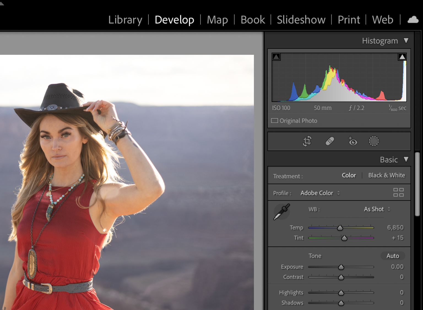Open the Adobe Color profile dropdown

tap(320, 193)
